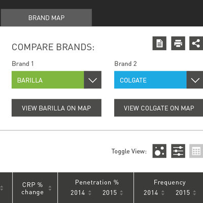This screenshot has width=203, height=203.
Task: Click VIEW BARILLA ON MAP button
Action: 56,108
